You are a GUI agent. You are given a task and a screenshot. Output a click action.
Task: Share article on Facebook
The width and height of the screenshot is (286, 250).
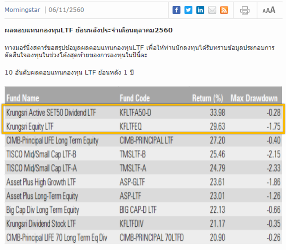[177, 10]
